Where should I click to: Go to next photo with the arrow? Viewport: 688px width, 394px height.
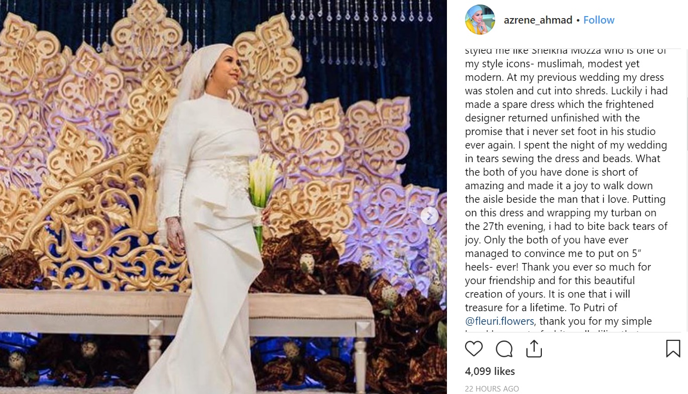[x=429, y=216]
